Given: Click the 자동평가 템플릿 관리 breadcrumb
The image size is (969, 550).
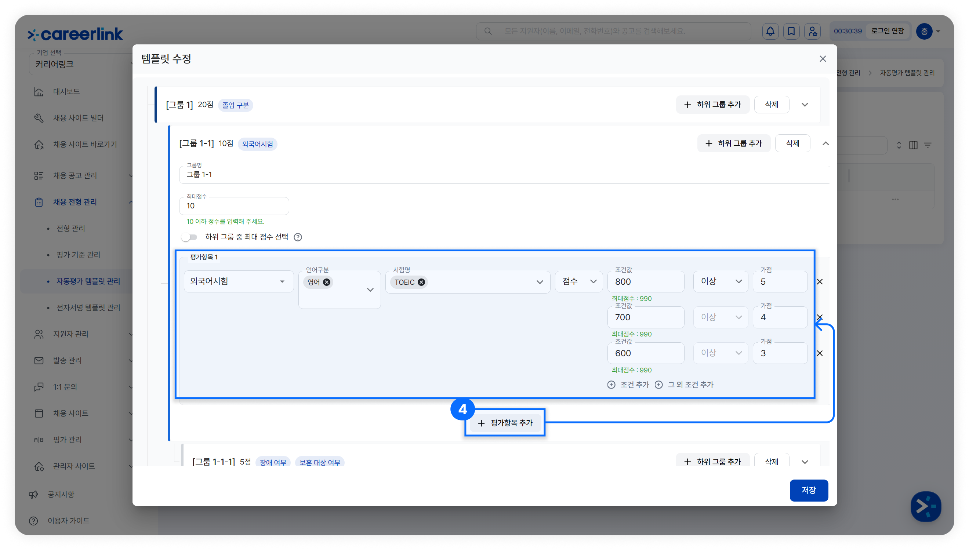Looking at the screenshot, I should [907, 73].
